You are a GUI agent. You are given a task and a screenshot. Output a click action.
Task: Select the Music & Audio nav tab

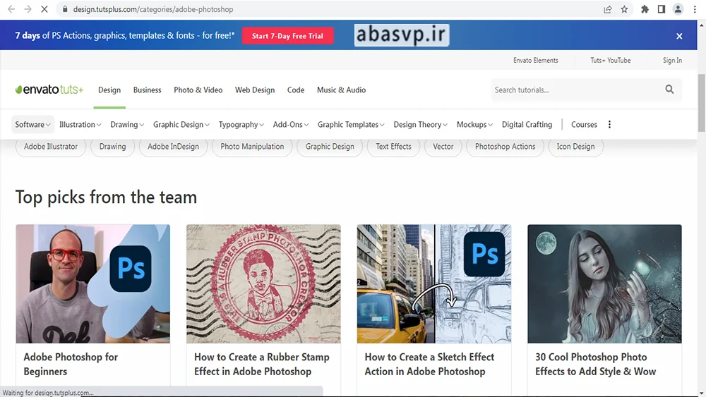[x=341, y=90]
